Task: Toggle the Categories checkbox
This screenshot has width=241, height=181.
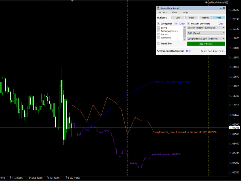Action: [159, 23]
